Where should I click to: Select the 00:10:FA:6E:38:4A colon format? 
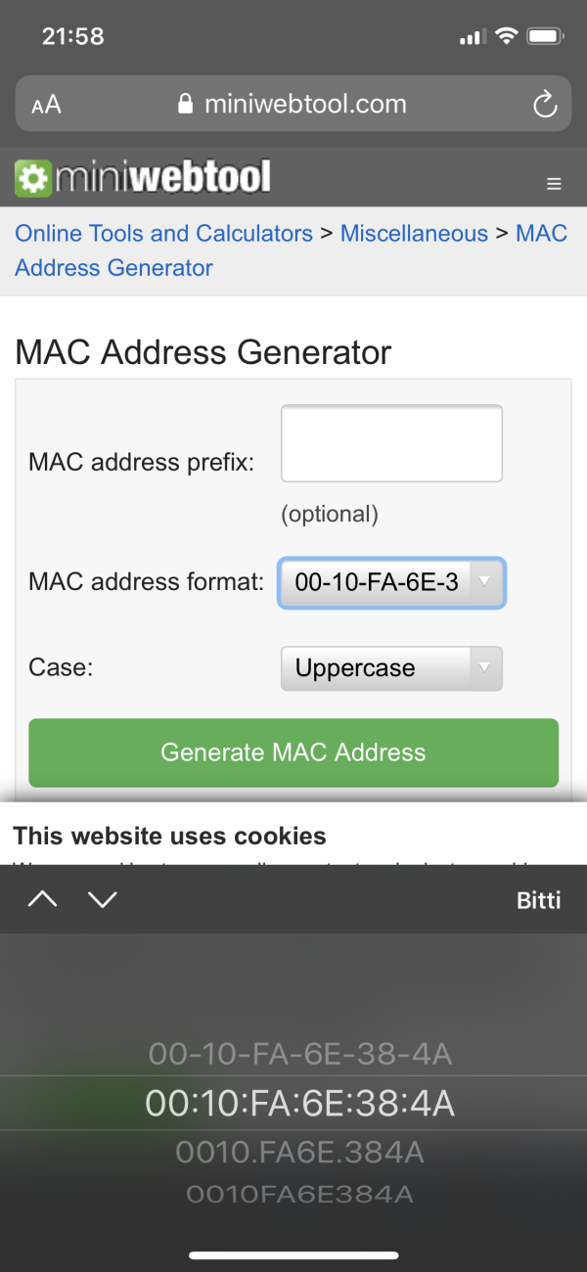coord(299,1104)
